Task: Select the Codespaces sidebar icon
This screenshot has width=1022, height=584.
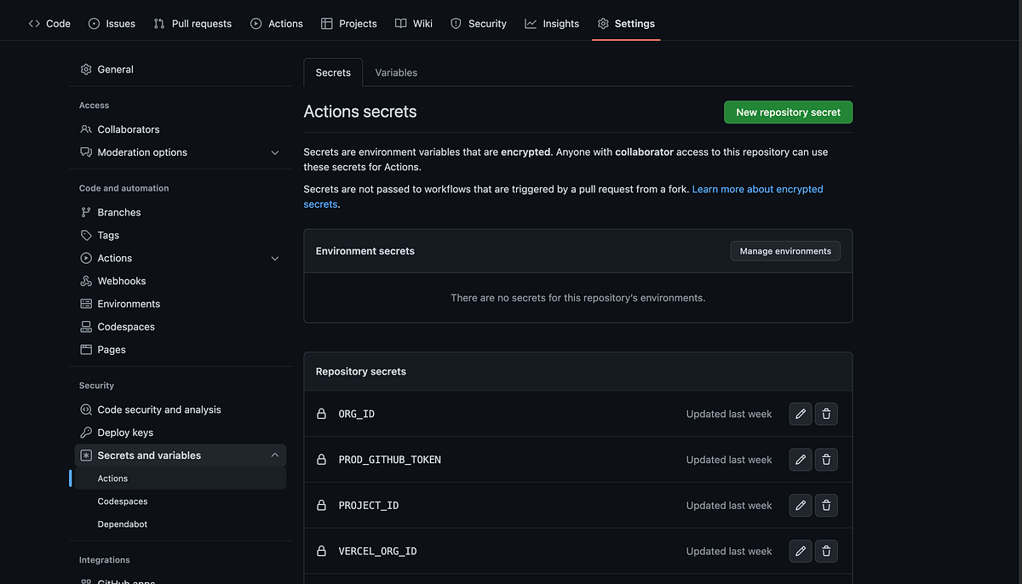Action: pyautogui.click(x=85, y=326)
